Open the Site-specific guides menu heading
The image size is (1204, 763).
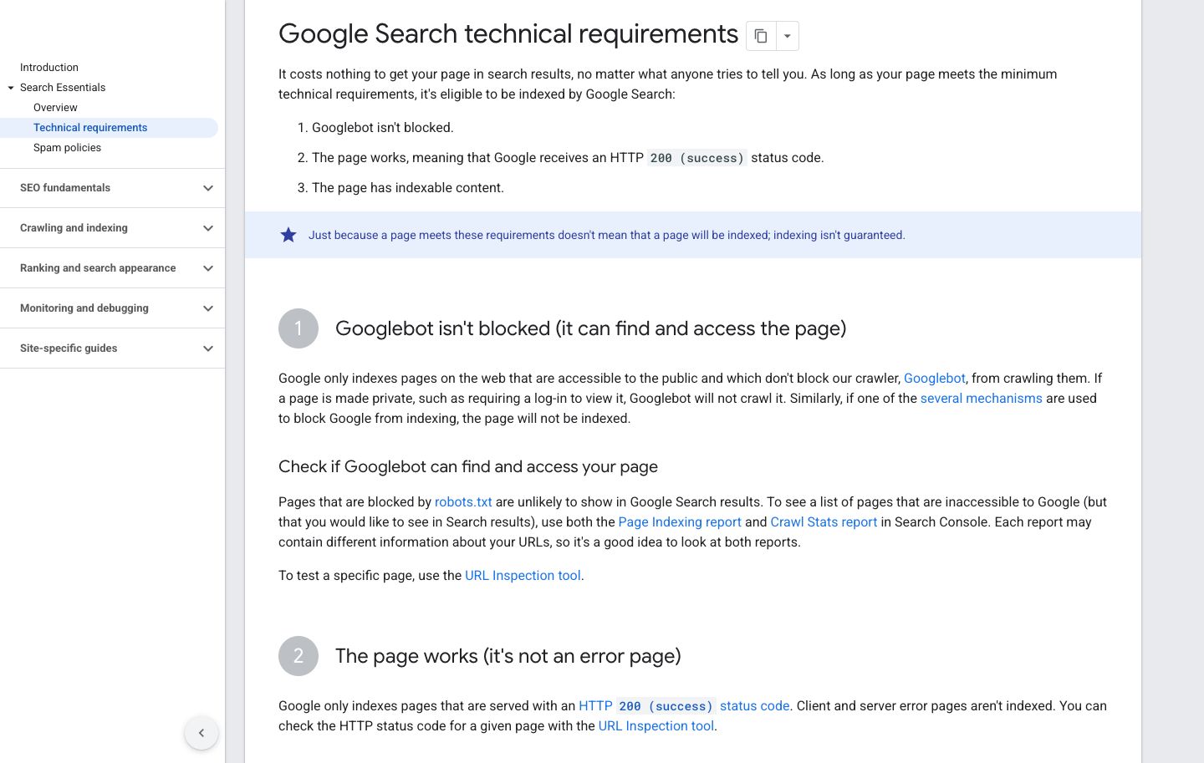click(x=69, y=348)
